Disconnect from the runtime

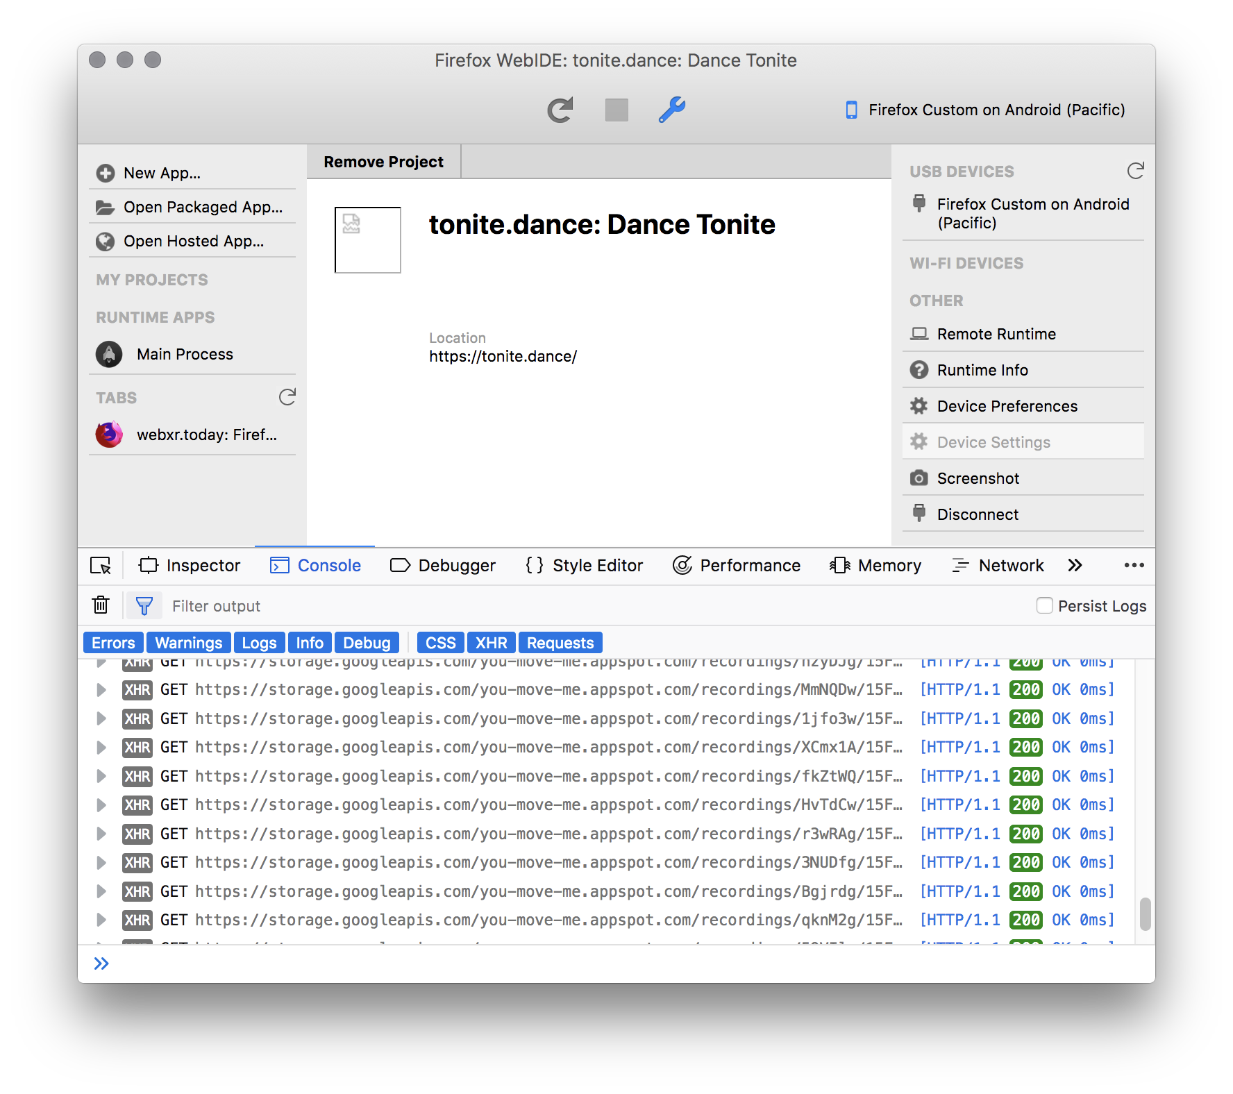click(1023, 514)
